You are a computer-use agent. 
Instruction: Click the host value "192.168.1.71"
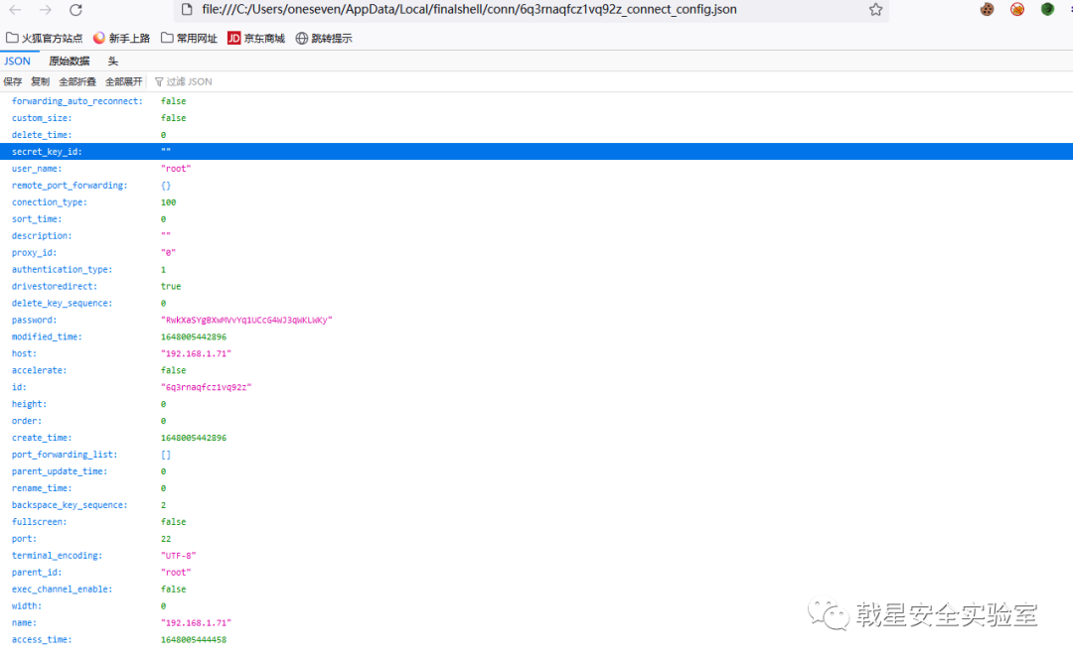click(197, 353)
